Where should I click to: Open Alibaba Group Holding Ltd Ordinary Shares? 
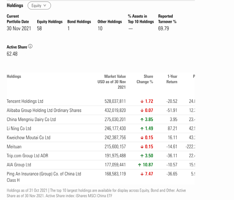coord(44,110)
